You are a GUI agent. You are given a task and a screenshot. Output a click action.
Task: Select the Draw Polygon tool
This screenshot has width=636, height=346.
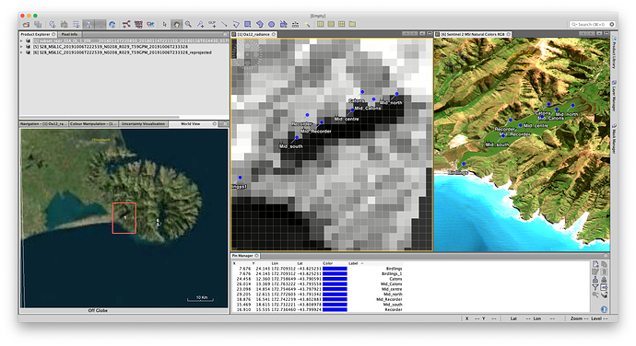pyautogui.click(x=260, y=24)
